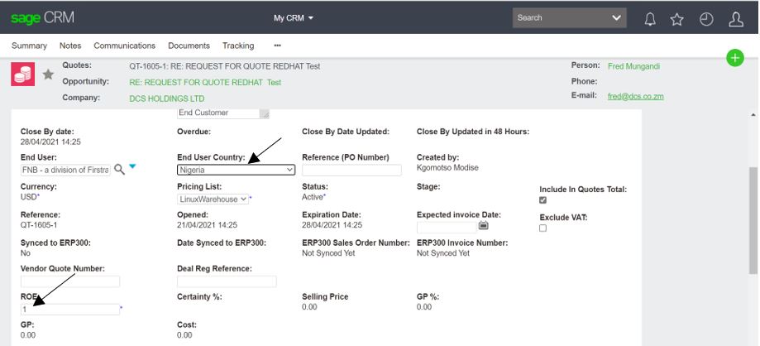Viewport: 760px width, 346px height.
Task: Click the green plus new button
Action: pyautogui.click(x=734, y=58)
